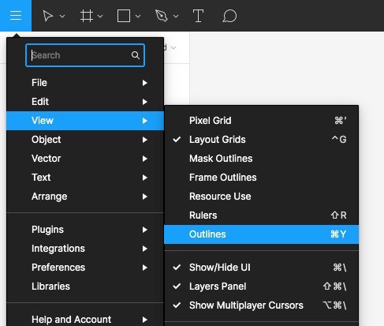Open the View submenu
Image resolution: width=384 pixels, height=326 pixels.
[x=85, y=121]
